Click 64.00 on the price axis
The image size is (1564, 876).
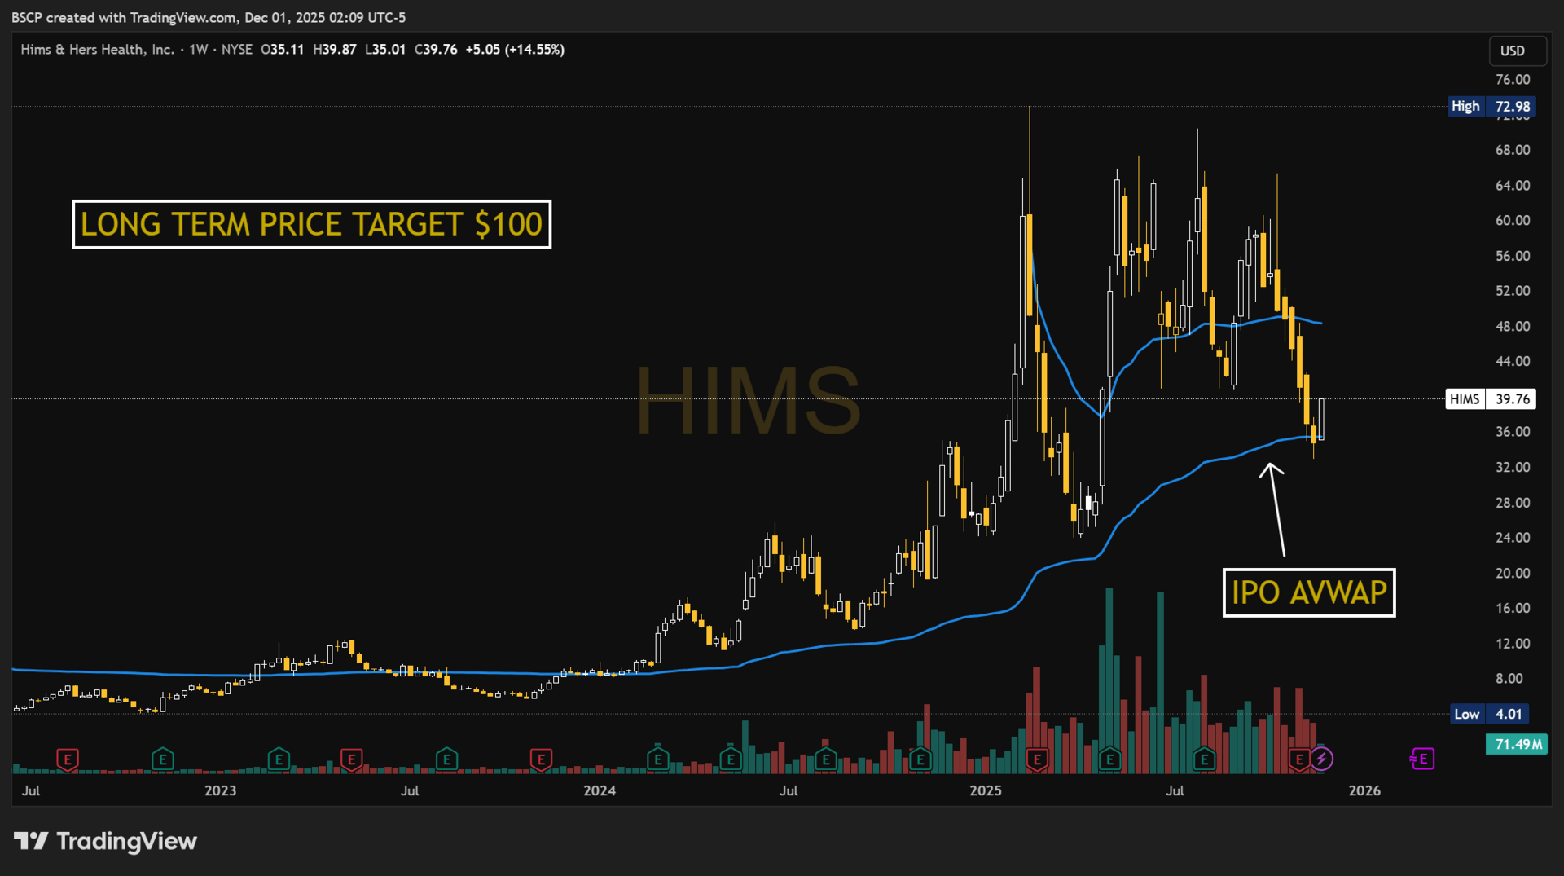[x=1513, y=186]
